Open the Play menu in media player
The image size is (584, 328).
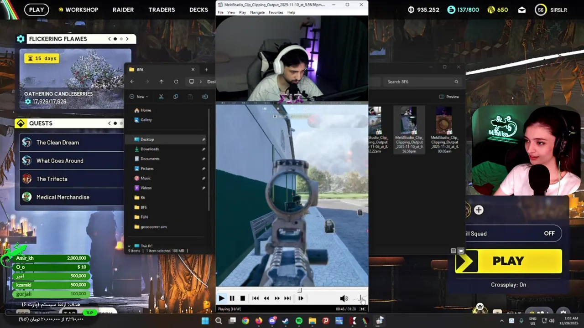tap(243, 12)
